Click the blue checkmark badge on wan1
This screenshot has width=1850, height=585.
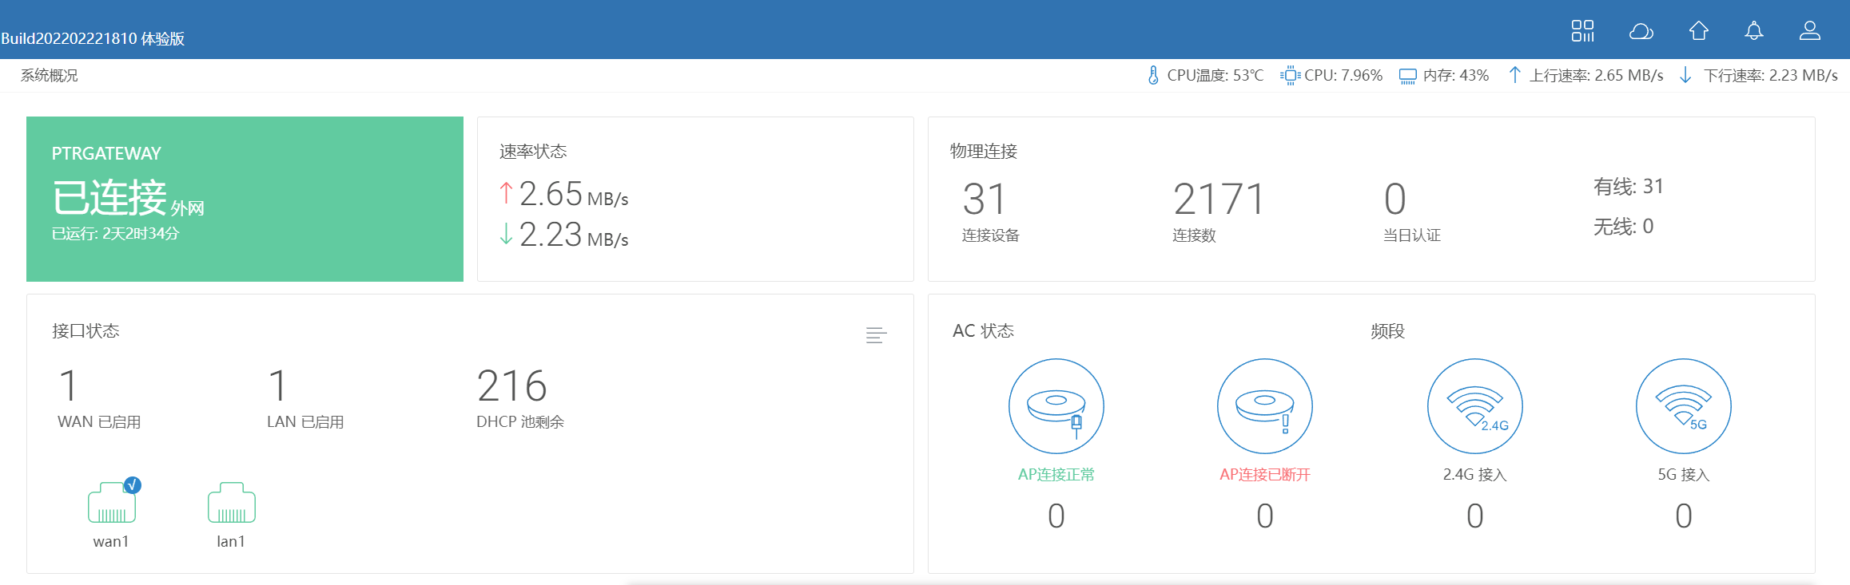coord(133,484)
